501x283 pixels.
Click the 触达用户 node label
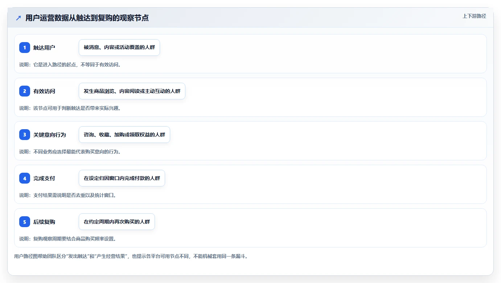tap(44, 48)
